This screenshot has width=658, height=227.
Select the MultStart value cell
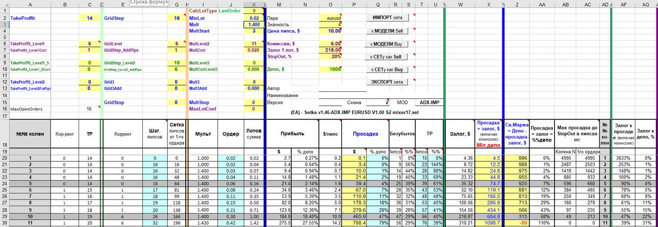254,31
